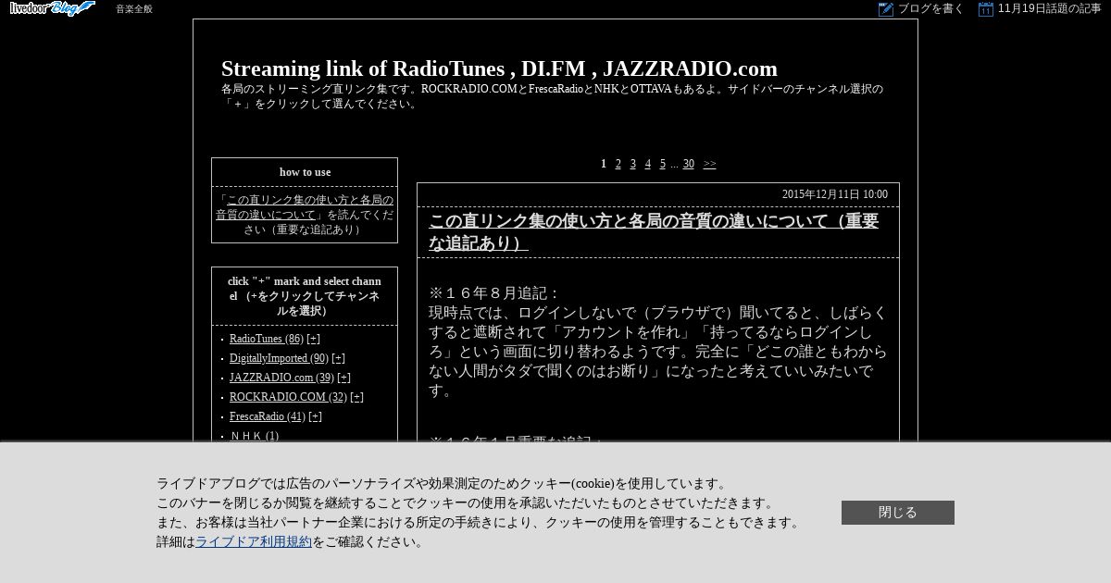Expand the DigitallyImported [+] channel list

click(338, 358)
